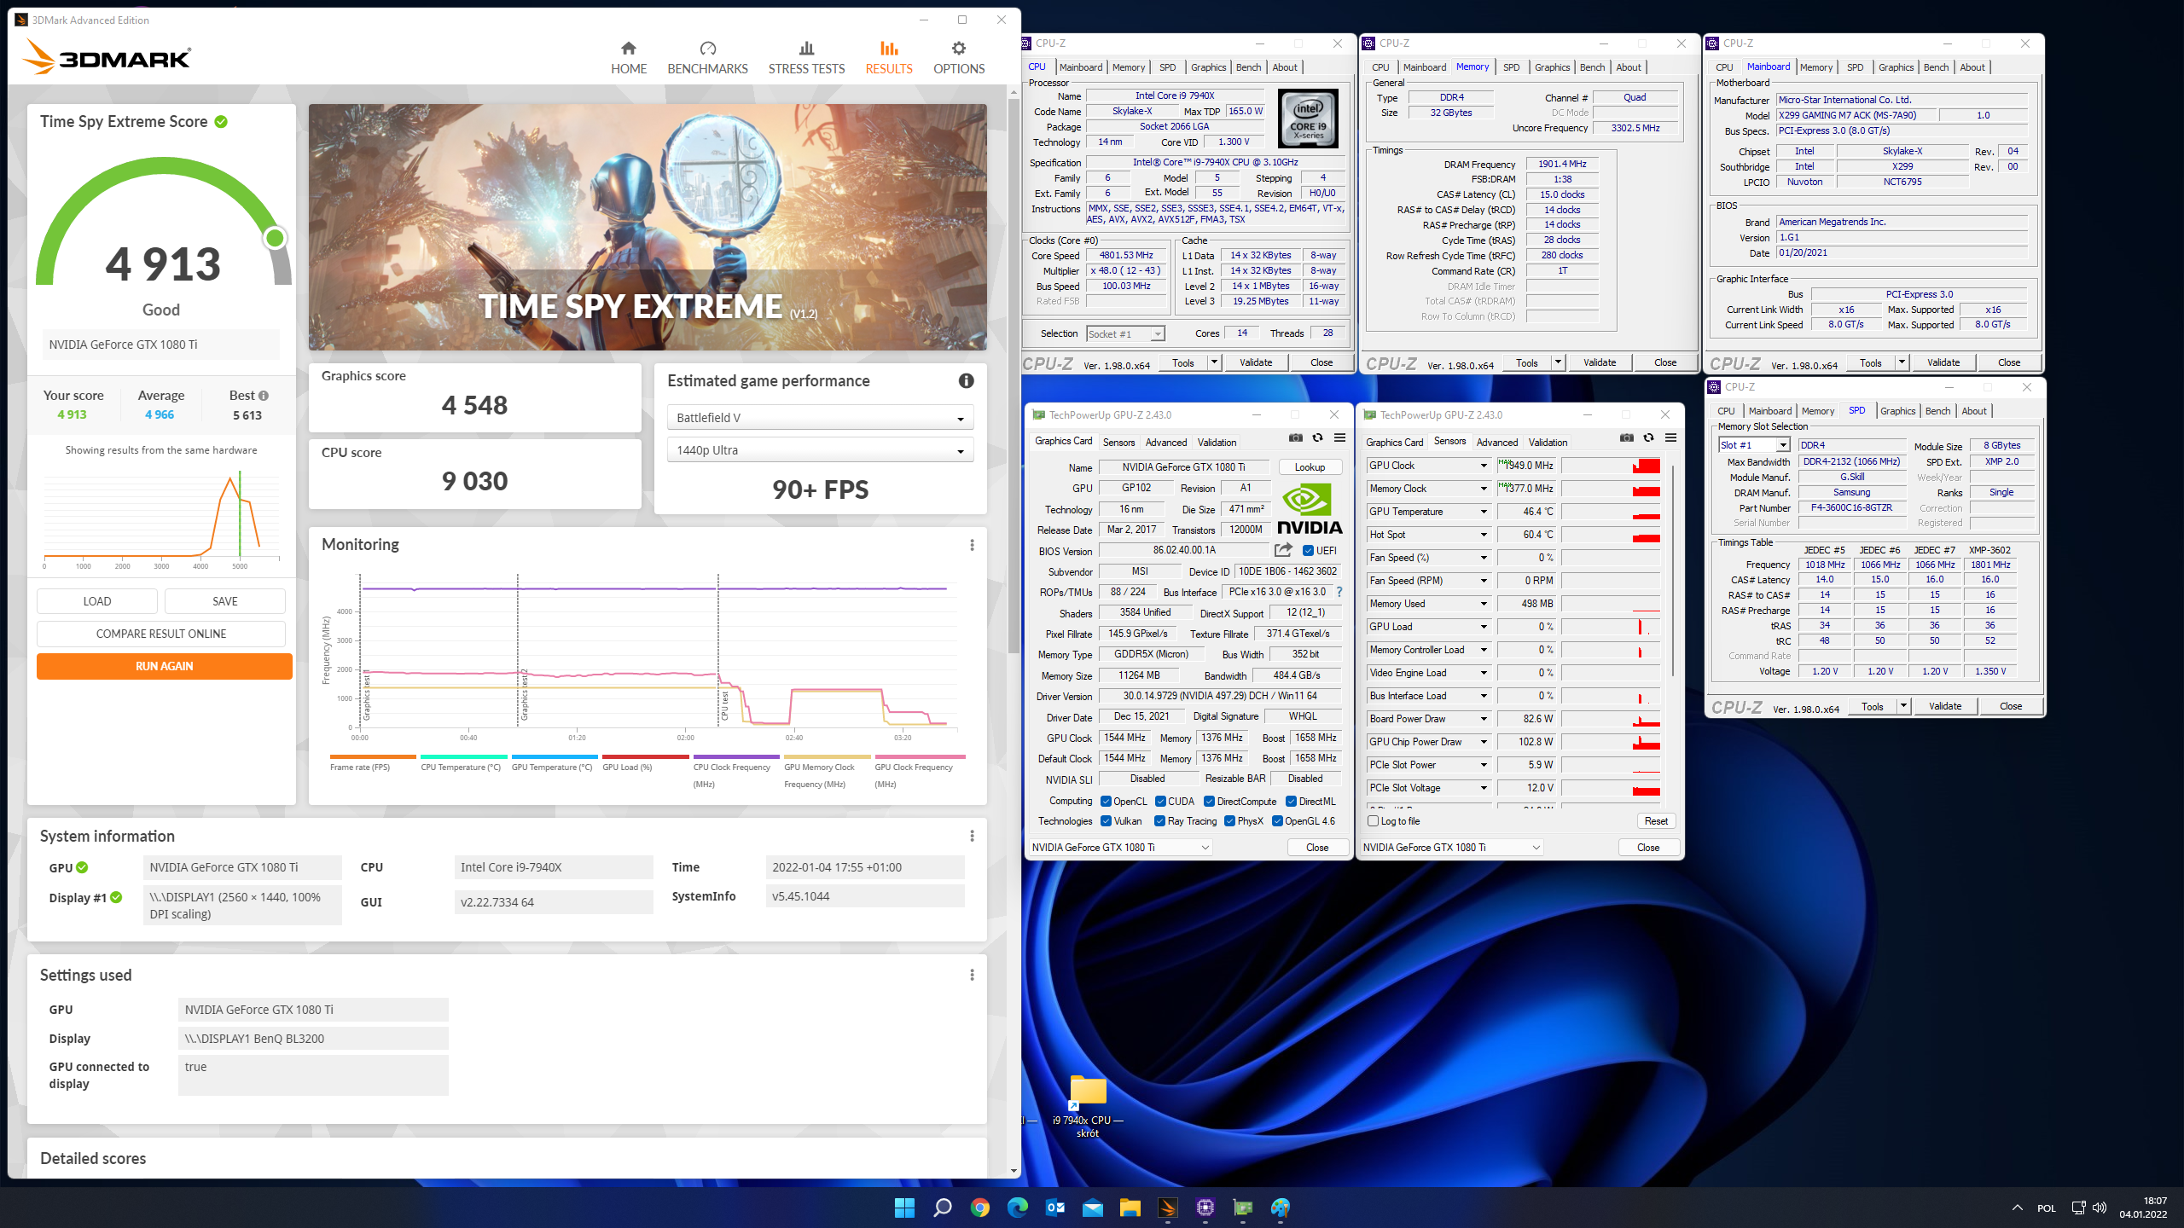This screenshot has width=2184, height=1228.
Task: Click info icon beside Estimated game performance
Action: (x=966, y=381)
